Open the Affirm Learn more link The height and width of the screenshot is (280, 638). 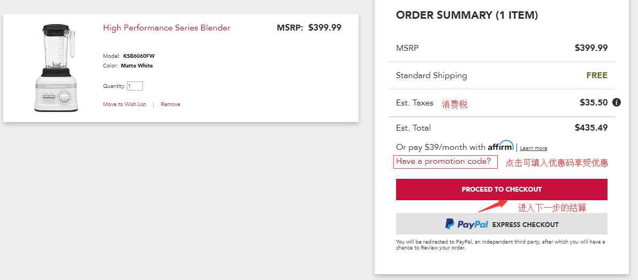533,148
